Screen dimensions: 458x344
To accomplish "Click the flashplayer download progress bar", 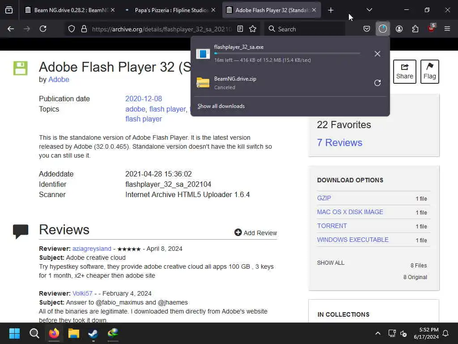I will pos(287,54).
